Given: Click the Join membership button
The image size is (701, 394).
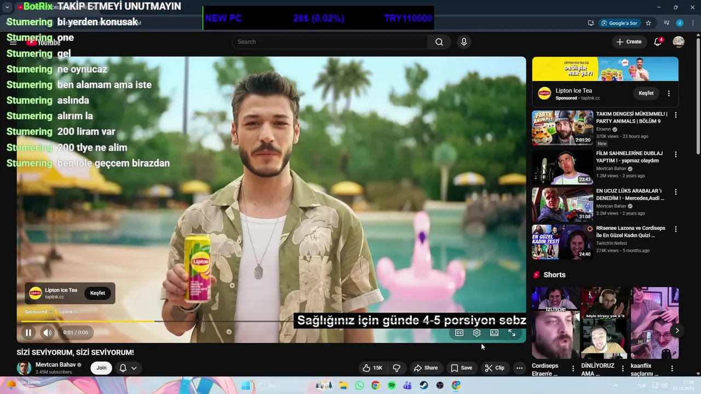Looking at the screenshot, I should [x=101, y=368].
